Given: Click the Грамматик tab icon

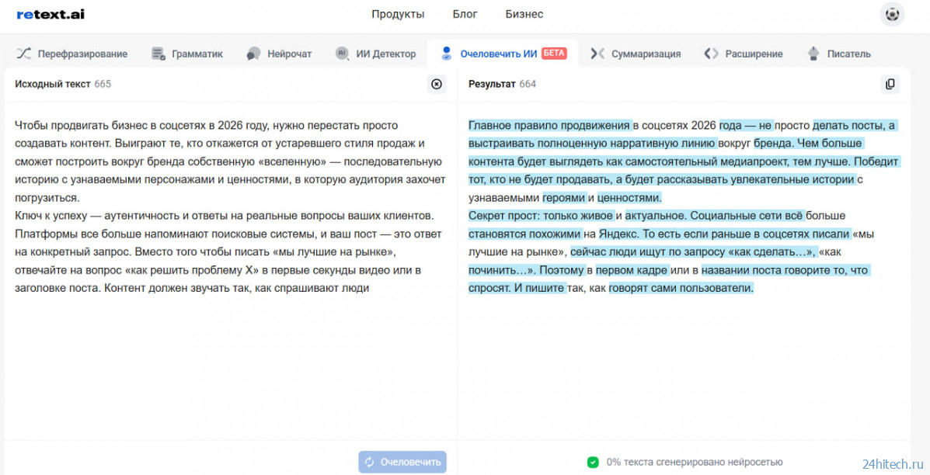Looking at the screenshot, I should coord(158,54).
